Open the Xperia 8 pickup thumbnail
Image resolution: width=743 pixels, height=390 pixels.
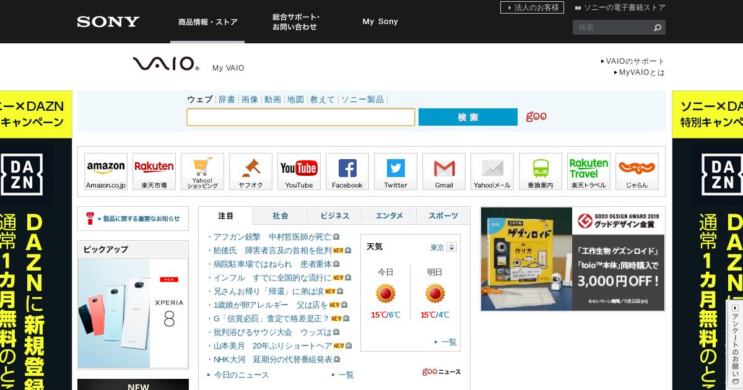coord(133,313)
